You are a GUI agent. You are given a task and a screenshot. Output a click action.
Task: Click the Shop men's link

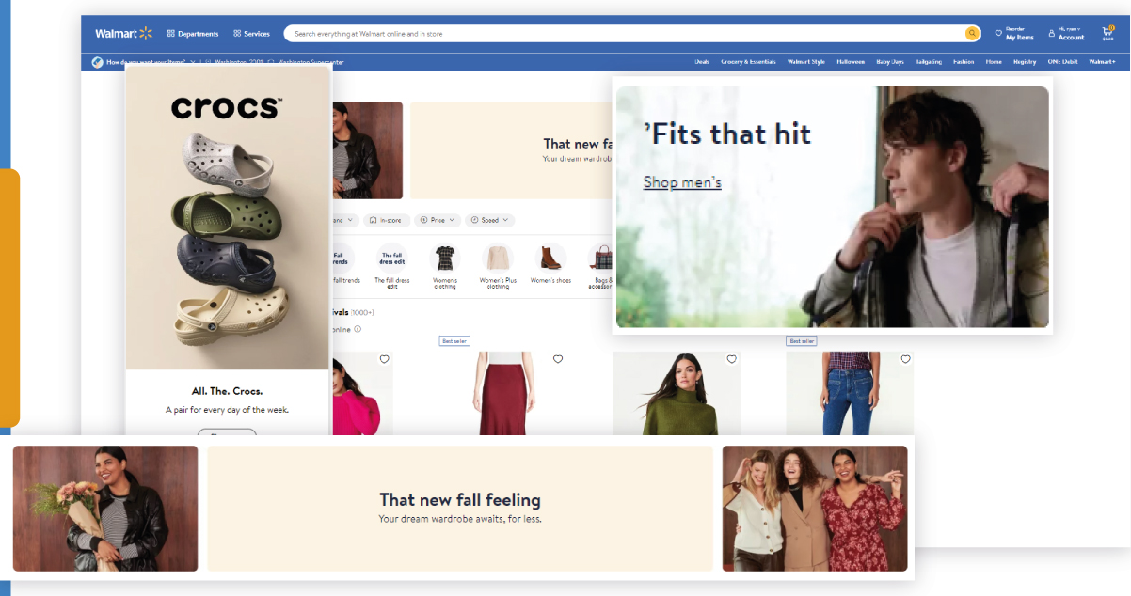point(682,181)
